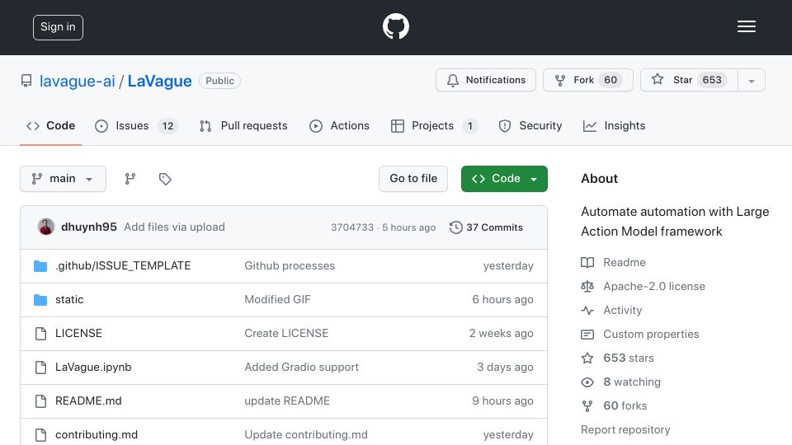Open the static folder
Viewport: 792px width, 445px height.
69,300
